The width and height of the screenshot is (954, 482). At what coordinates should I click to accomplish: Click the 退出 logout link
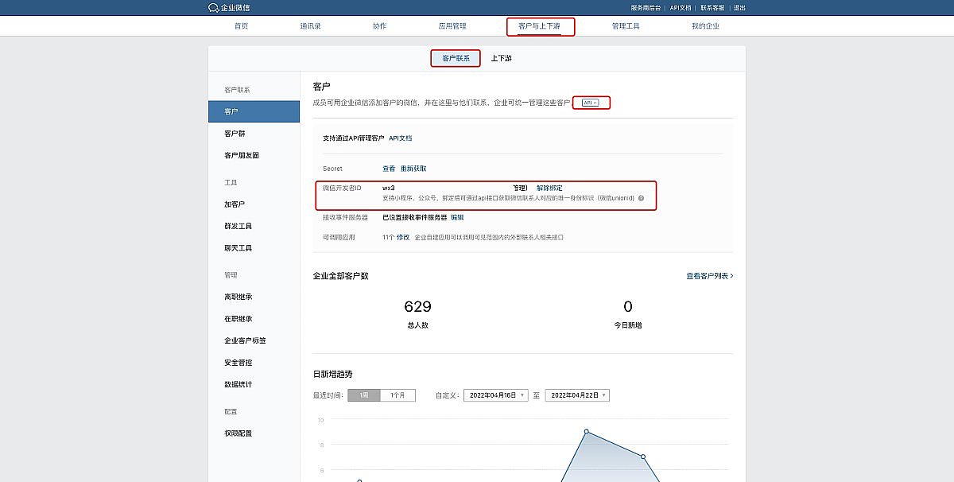[x=739, y=7]
